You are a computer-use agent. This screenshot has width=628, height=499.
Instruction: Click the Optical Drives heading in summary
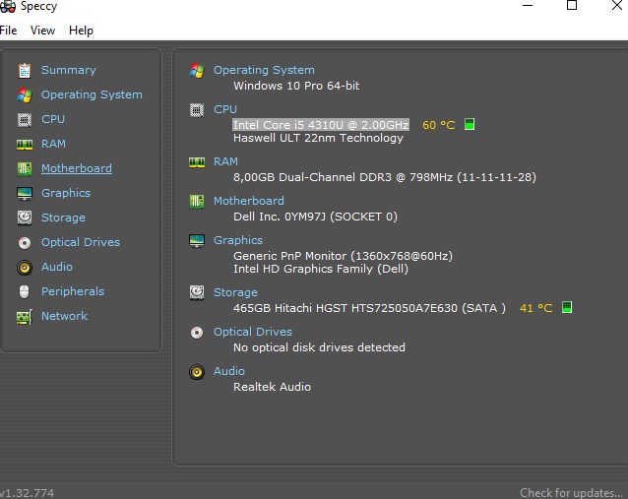253,332
